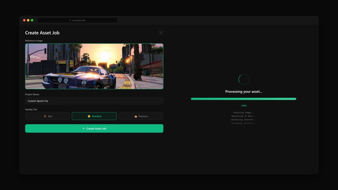Click the 'Reference Image' label
The height and width of the screenshot is (190, 338).
click(34, 41)
